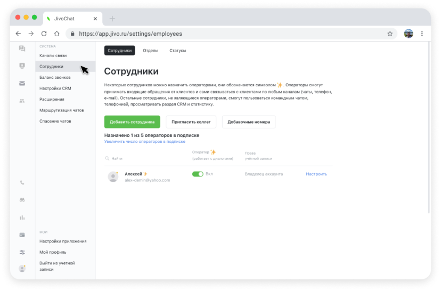Open the settings sliders sidebar icon
441x291 pixels.
click(x=22, y=252)
